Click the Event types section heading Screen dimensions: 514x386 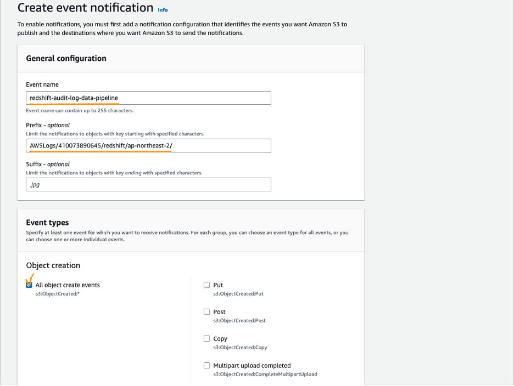[48, 223]
